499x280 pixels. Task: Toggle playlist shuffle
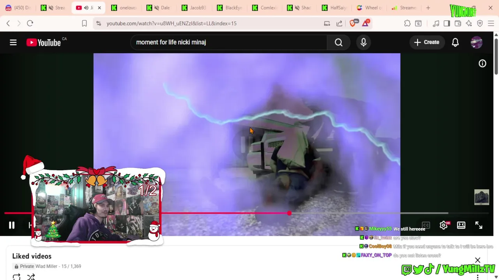click(31, 277)
